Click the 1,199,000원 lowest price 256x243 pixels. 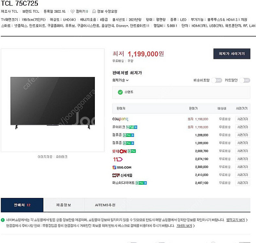point(146,54)
